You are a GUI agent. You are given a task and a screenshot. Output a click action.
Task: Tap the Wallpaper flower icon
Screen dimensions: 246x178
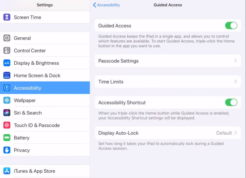point(7,100)
